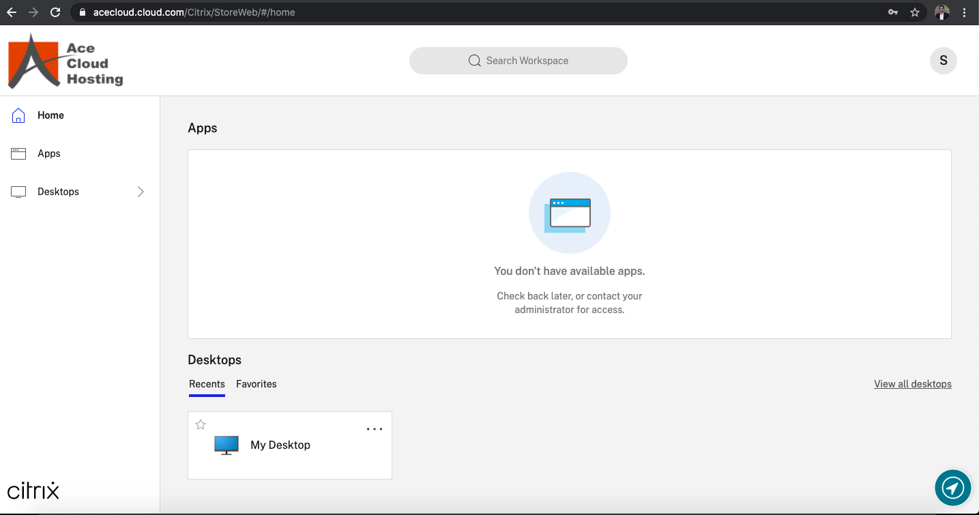Click the Citrix logo at bottom left

click(x=33, y=490)
